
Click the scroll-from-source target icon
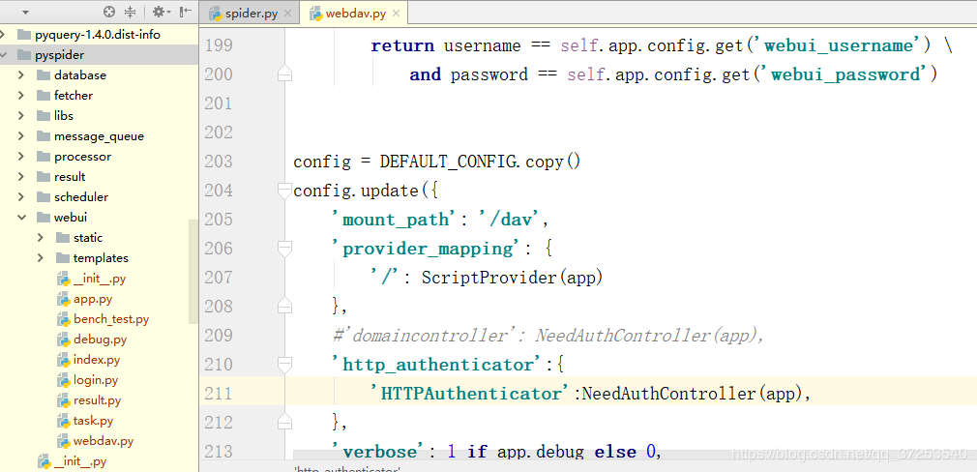(109, 12)
